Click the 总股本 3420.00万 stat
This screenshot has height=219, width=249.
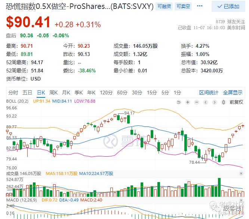click(x=202, y=71)
